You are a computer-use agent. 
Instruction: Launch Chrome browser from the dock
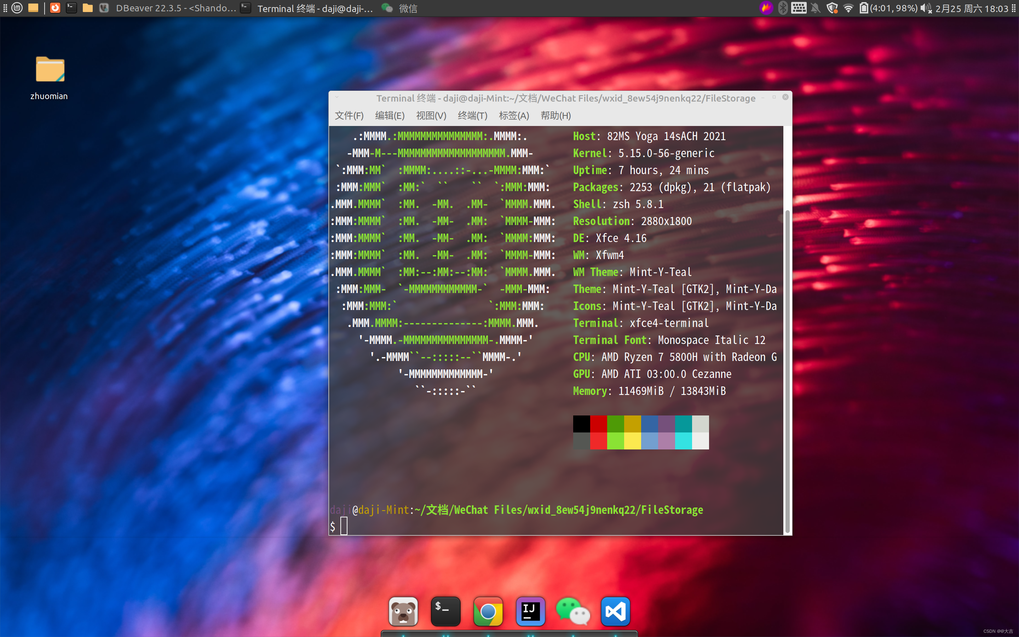tap(488, 611)
